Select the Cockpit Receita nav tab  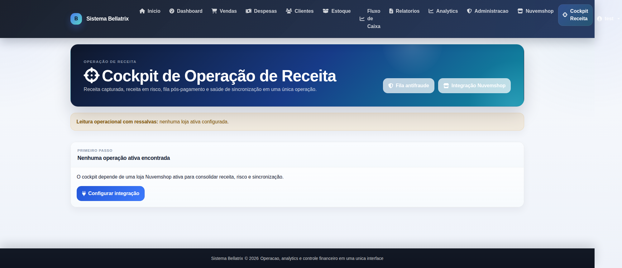[x=575, y=15]
